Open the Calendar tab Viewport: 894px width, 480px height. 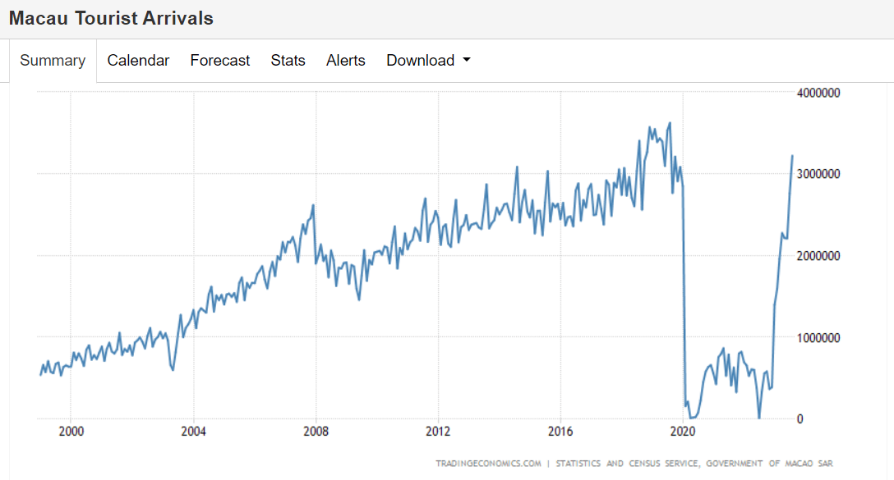pyautogui.click(x=138, y=61)
